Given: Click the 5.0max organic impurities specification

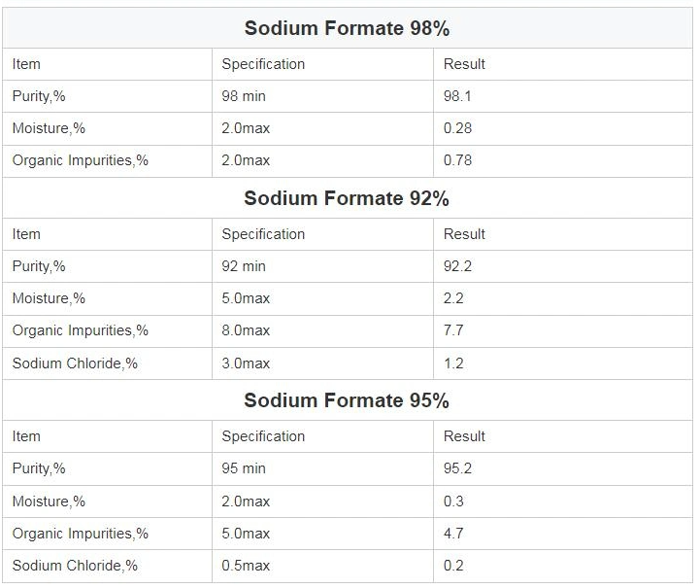Looking at the screenshot, I should 246,534.
